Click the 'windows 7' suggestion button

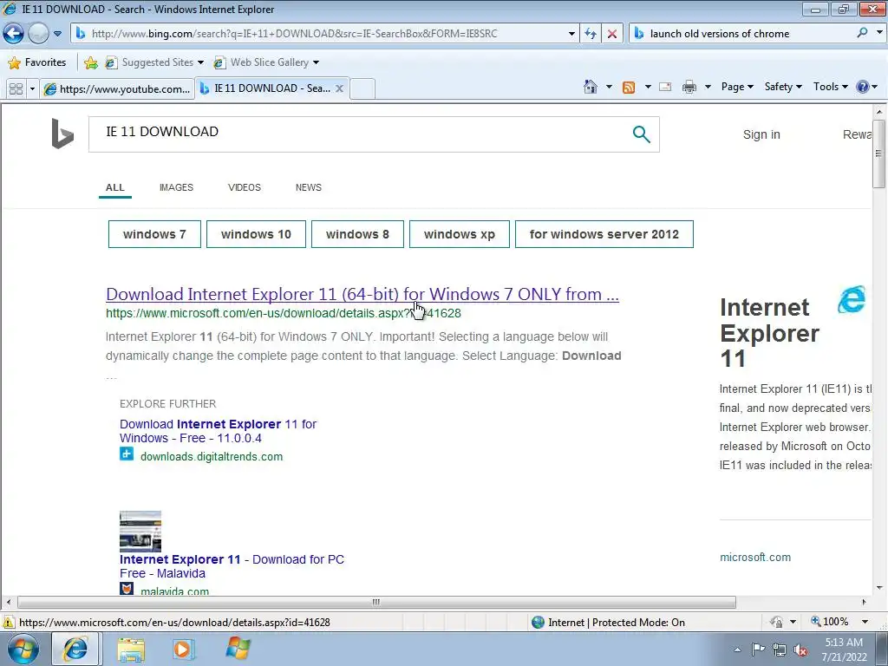pos(154,234)
